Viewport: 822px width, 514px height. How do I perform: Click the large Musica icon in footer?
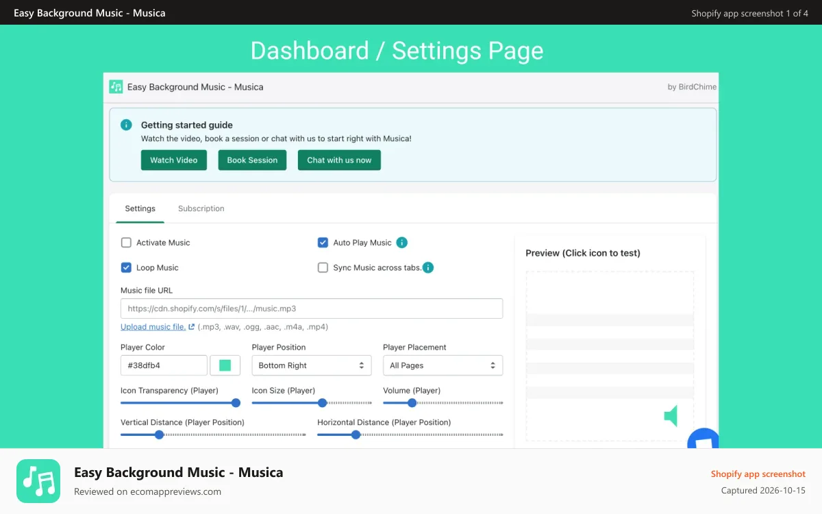pyautogui.click(x=38, y=481)
